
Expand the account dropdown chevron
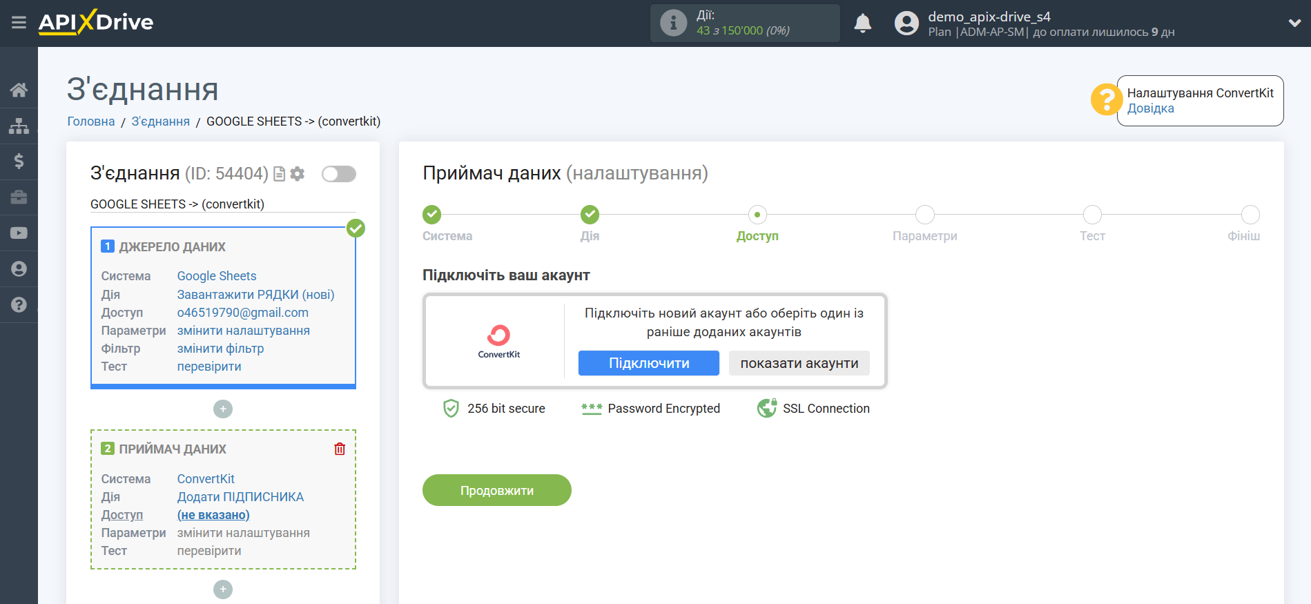(1294, 23)
